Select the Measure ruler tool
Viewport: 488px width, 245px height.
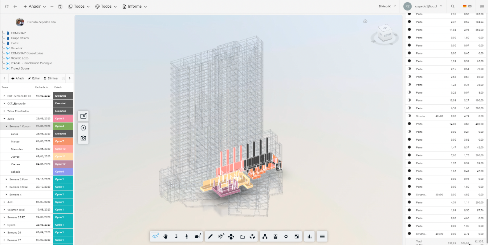pyautogui.click(x=210, y=236)
